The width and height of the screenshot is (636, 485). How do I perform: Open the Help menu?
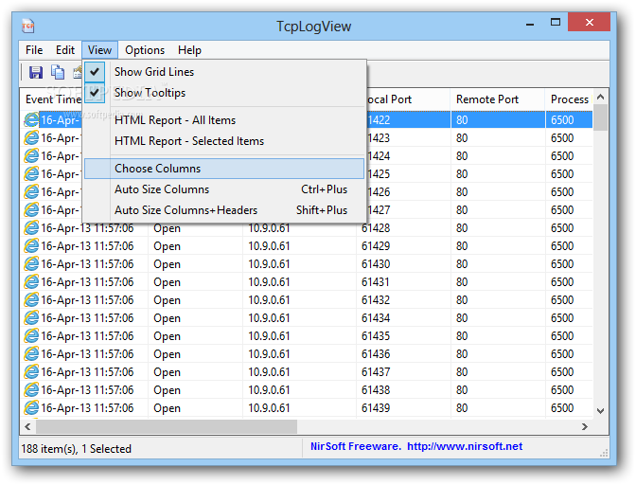point(189,50)
